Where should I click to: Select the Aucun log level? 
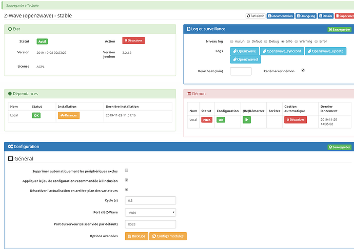pos(231,42)
